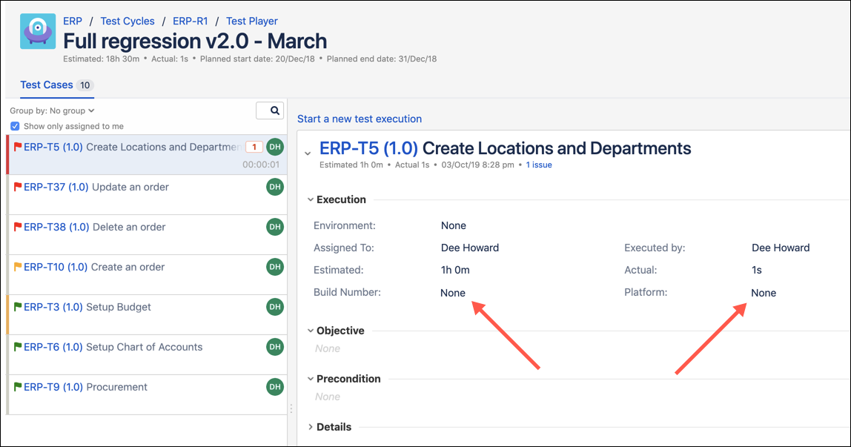Click the orange flag on ERP-T10
The width and height of the screenshot is (851, 447).
click(18, 267)
